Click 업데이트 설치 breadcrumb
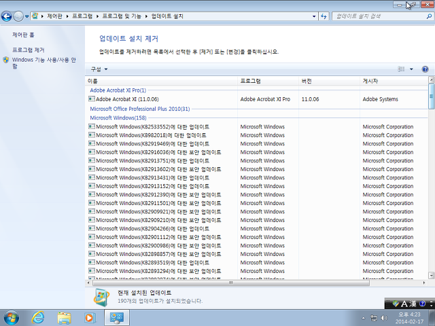Viewport: 435px width, 326px height. point(167,16)
